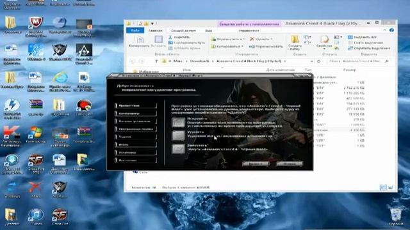
Task: Click the Refresh icon beside the address bar
Action: (319, 61)
